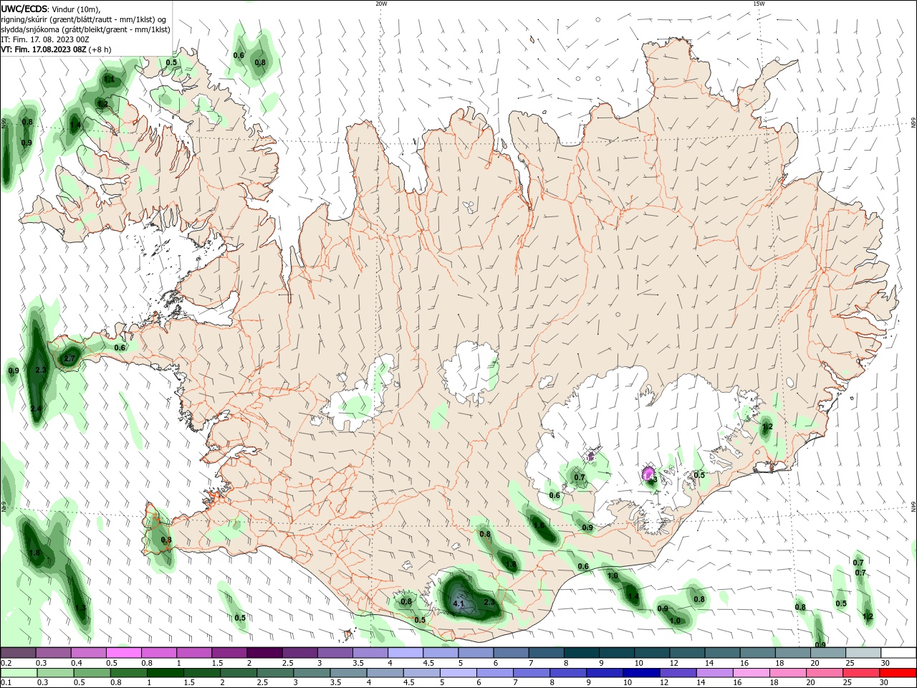The image size is (917, 688).
Task: Select the slydda/snjókoma legend description line
Action: [85, 29]
